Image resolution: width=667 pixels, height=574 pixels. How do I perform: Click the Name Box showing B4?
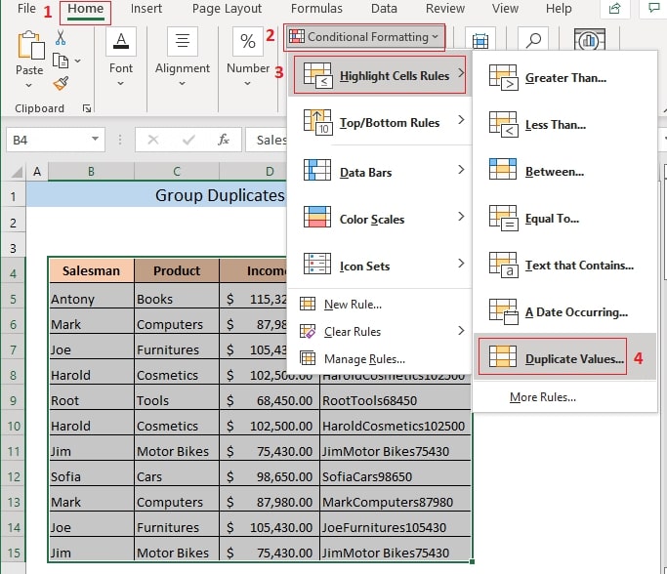56,140
